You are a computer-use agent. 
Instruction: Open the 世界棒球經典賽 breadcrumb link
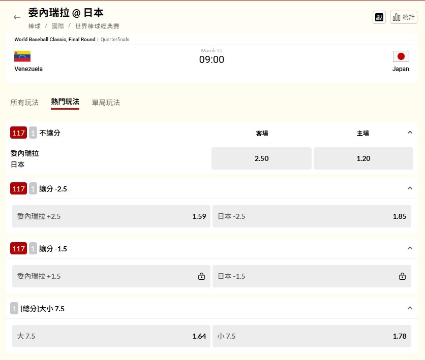pyautogui.click(x=97, y=26)
